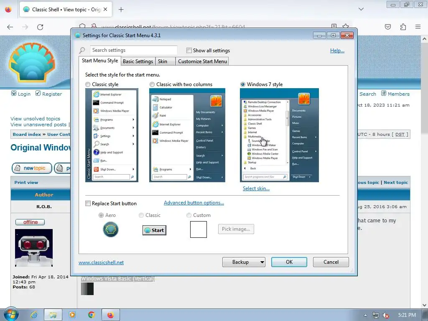Image resolution: width=428 pixels, height=321 pixels.
Task: Show hidden tray icons arrow
Action: coord(365,315)
